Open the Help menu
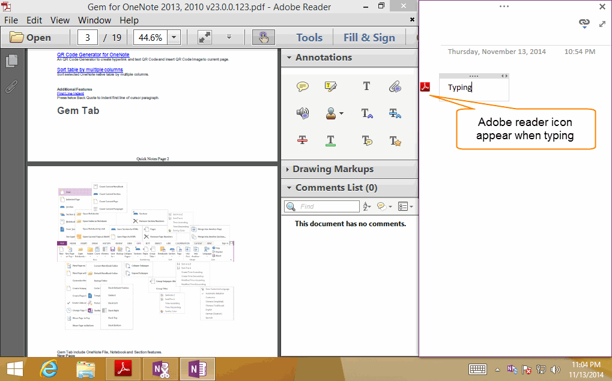The width and height of the screenshot is (612, 381). pyautogui.click(x=129, y=20)
